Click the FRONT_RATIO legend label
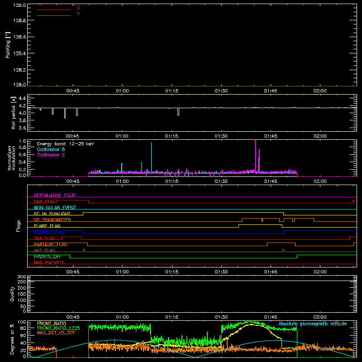The height and width of the screenshot is (362, 362). (x=52, y=324)
